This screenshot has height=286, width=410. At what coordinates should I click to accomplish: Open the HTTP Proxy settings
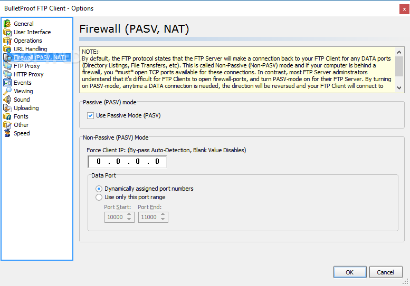tap(28, 74)
